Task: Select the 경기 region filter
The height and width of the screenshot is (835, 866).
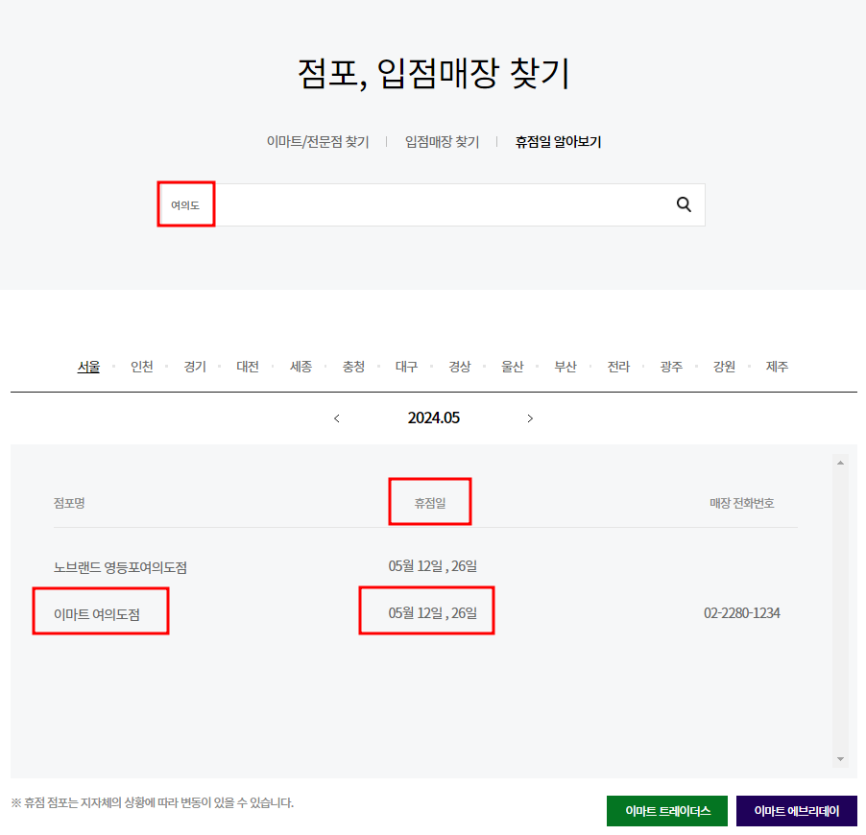Action: [x=194, y=366]
